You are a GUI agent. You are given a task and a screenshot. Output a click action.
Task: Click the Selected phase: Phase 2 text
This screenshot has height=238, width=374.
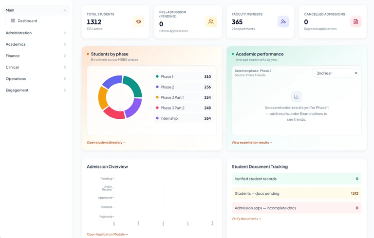[x=253, y=71]
